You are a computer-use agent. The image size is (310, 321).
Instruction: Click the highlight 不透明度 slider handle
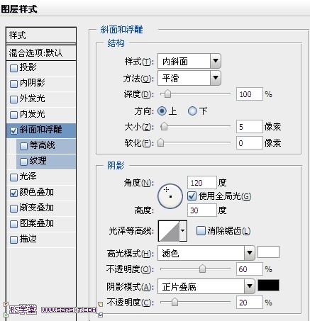202,269
